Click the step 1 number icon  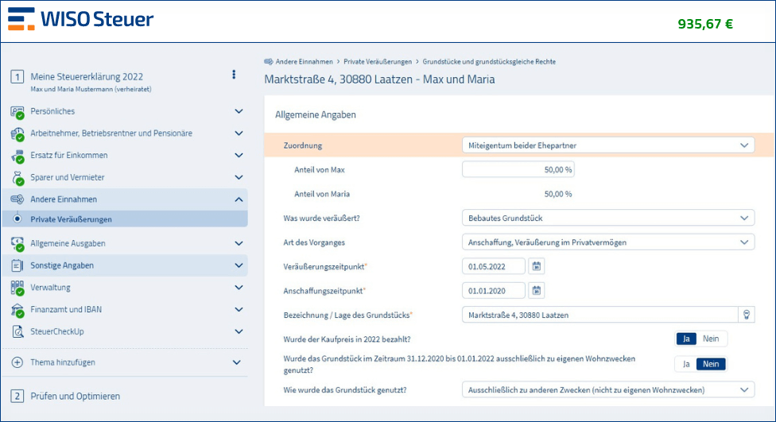coord(17,76)
